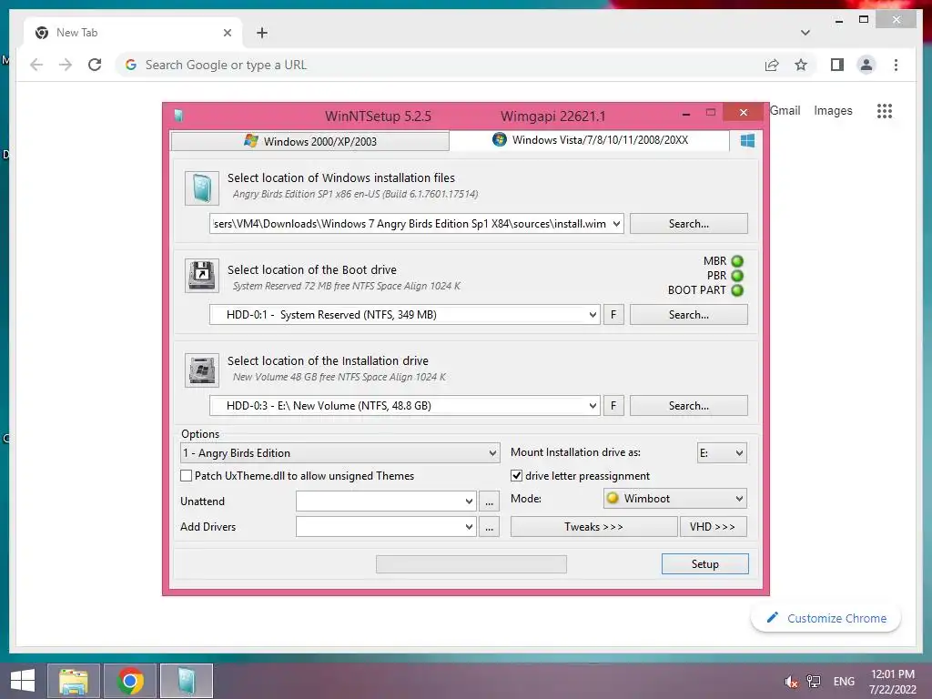Open VHD >>> options

point(713,527)
